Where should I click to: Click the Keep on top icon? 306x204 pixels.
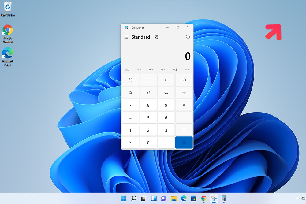[156, 37]
